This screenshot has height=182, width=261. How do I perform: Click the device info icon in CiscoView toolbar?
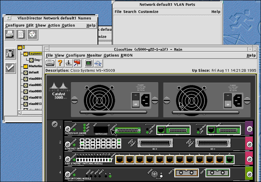pyautogui.click(x=69, y=63)
